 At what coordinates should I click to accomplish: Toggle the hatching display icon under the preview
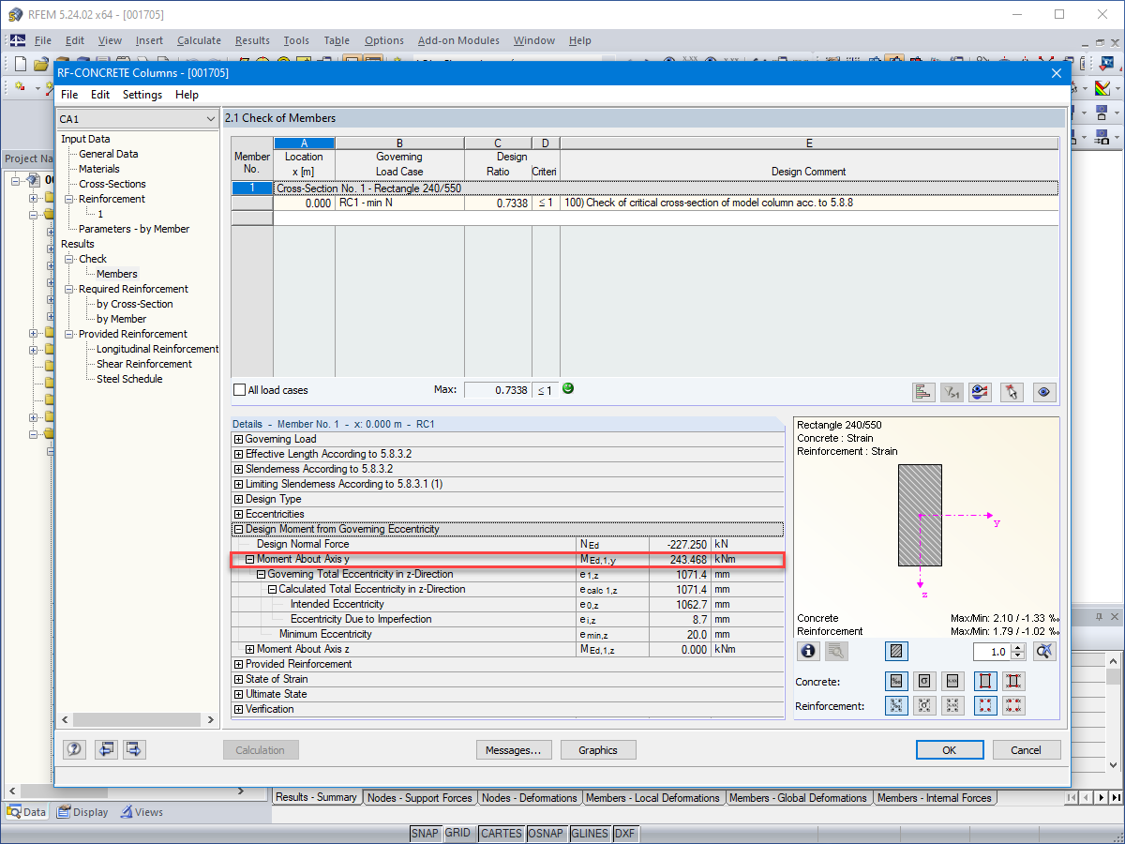(x=896, y=651)
